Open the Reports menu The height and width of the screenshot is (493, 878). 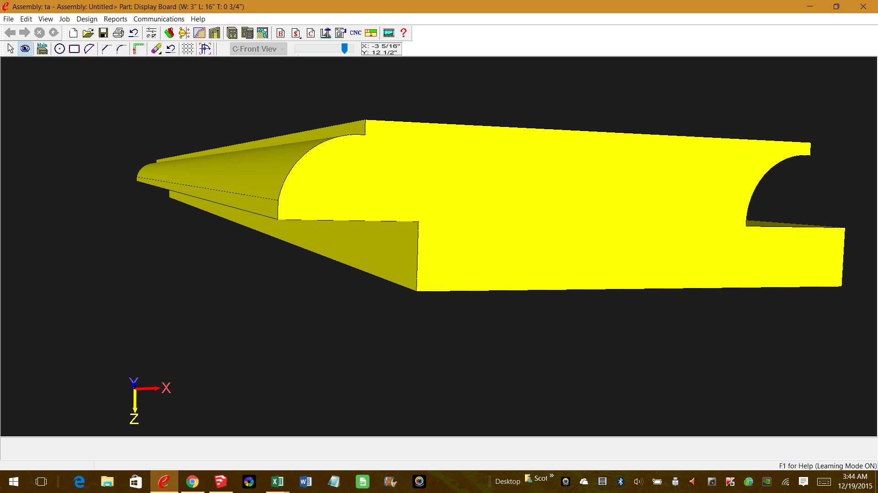click(115, 19)
